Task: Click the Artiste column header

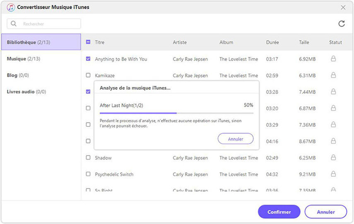Action: coord(180,42)
